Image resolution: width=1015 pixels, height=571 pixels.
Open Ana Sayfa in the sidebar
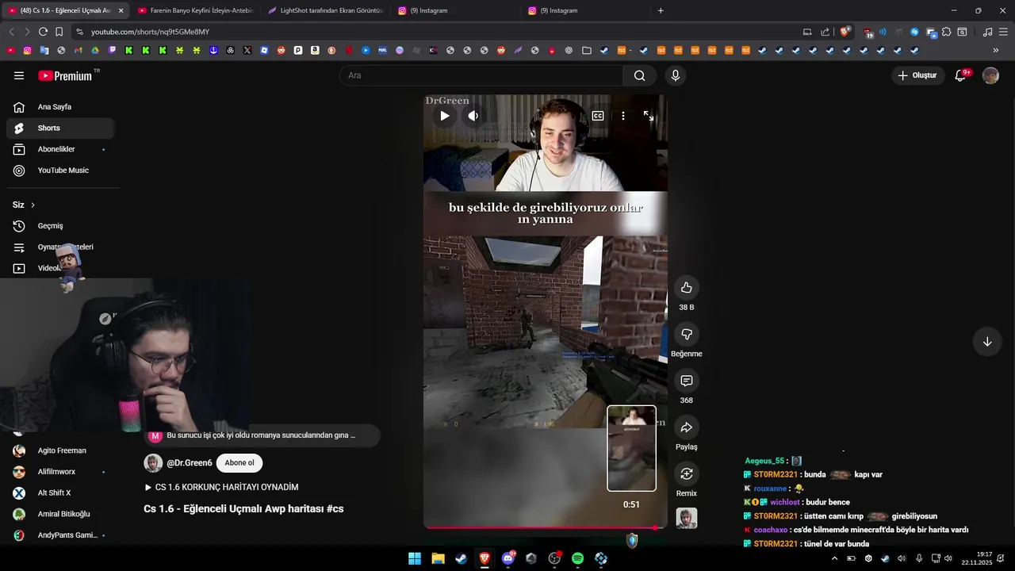(60, 107)
